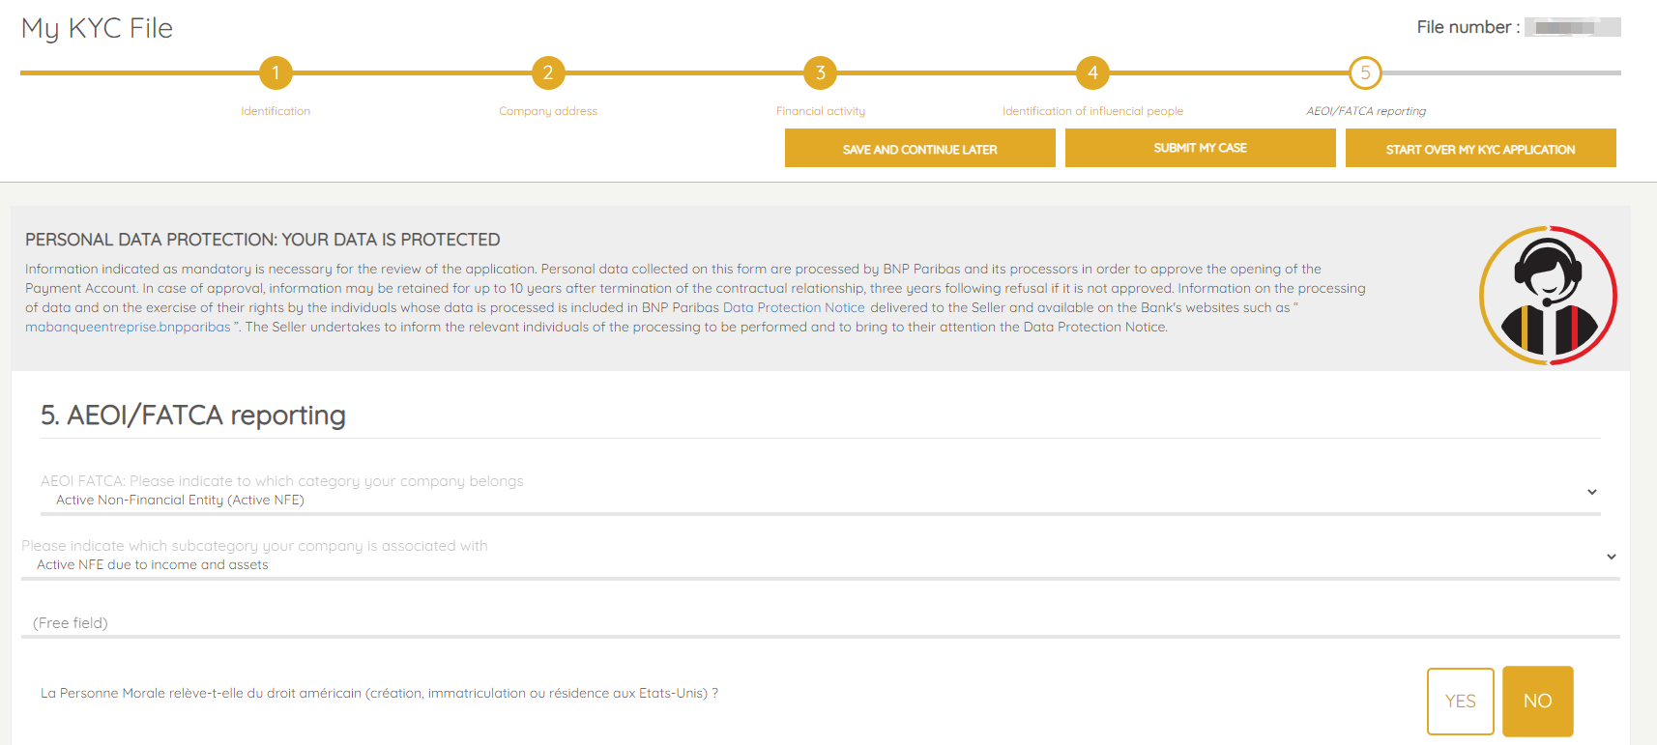The image size is (1657, 745).
Task: Click step 5 circle in progress bar
Action: click(x=1365, y=72)
